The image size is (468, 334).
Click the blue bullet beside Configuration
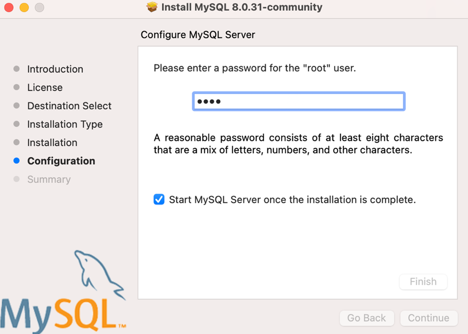(17, 161)
